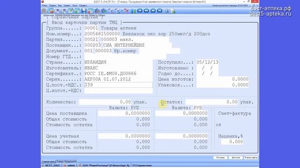Click the right Цена поставщика field
300x168 pixels.
pyautogui.click(x=181, y=113)
